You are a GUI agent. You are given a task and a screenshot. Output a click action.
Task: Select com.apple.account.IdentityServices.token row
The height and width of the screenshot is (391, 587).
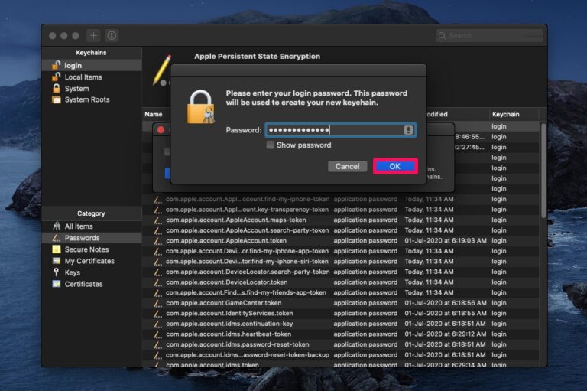341,314
